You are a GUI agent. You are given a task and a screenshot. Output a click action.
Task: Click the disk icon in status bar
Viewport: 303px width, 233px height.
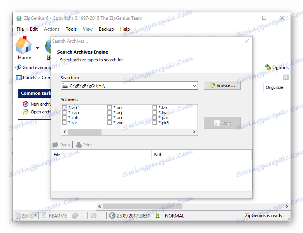coord(93,216)
